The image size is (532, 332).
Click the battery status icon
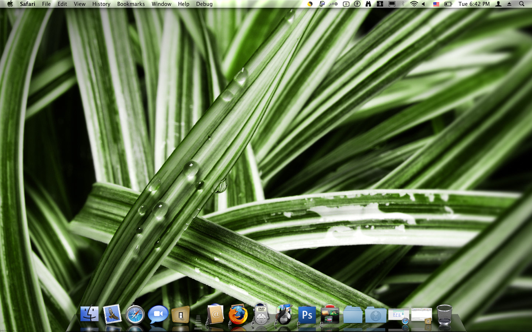point(448,4)
